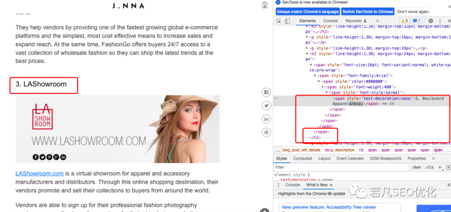The image size is (451, 212).
Task: Select breadcrumb h2 element
Action: (361, 150)
